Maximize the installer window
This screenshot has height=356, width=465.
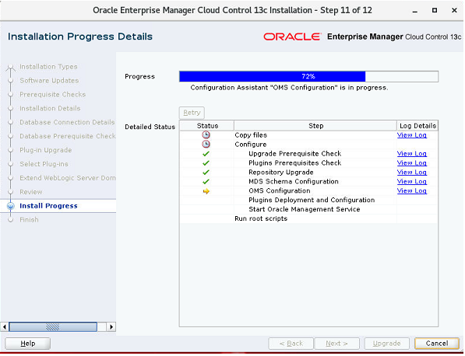[x=435, y=10]
